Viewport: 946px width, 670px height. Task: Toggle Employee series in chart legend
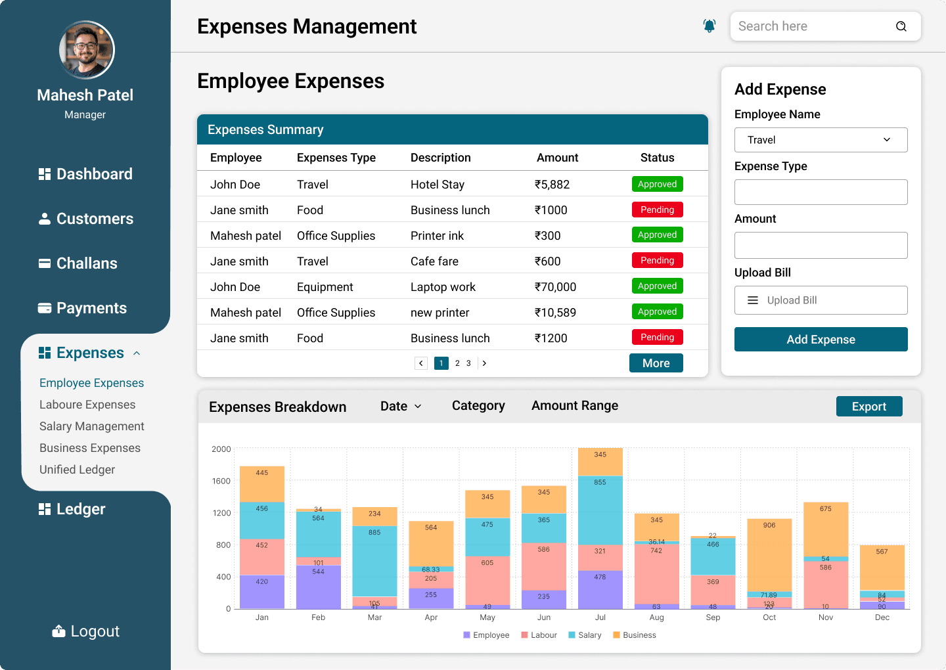[x=486, y=635]
